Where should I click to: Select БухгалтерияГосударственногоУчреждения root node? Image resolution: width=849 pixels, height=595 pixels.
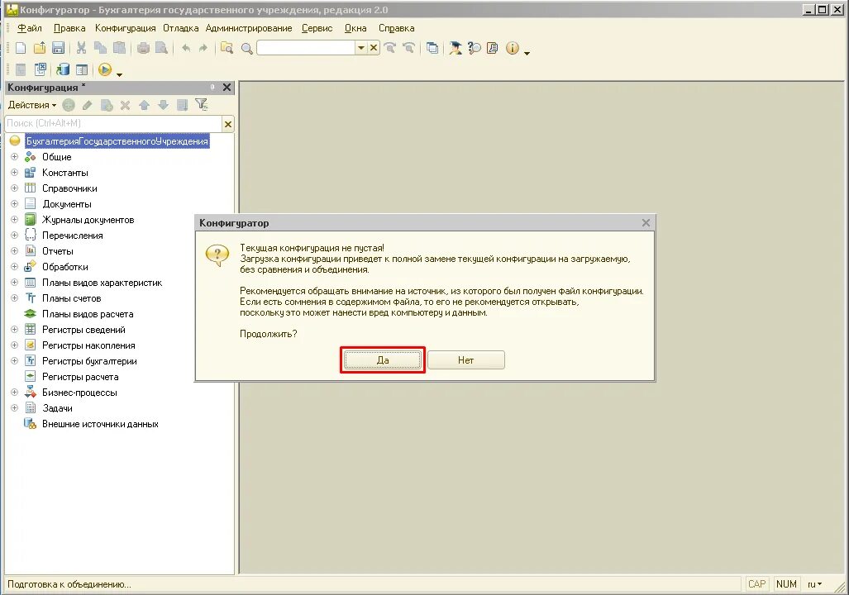[x=117, y=141]
